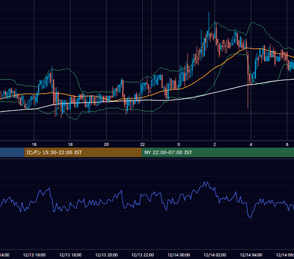Click the 12/13 16:00 date label

(x=34, y=255)
